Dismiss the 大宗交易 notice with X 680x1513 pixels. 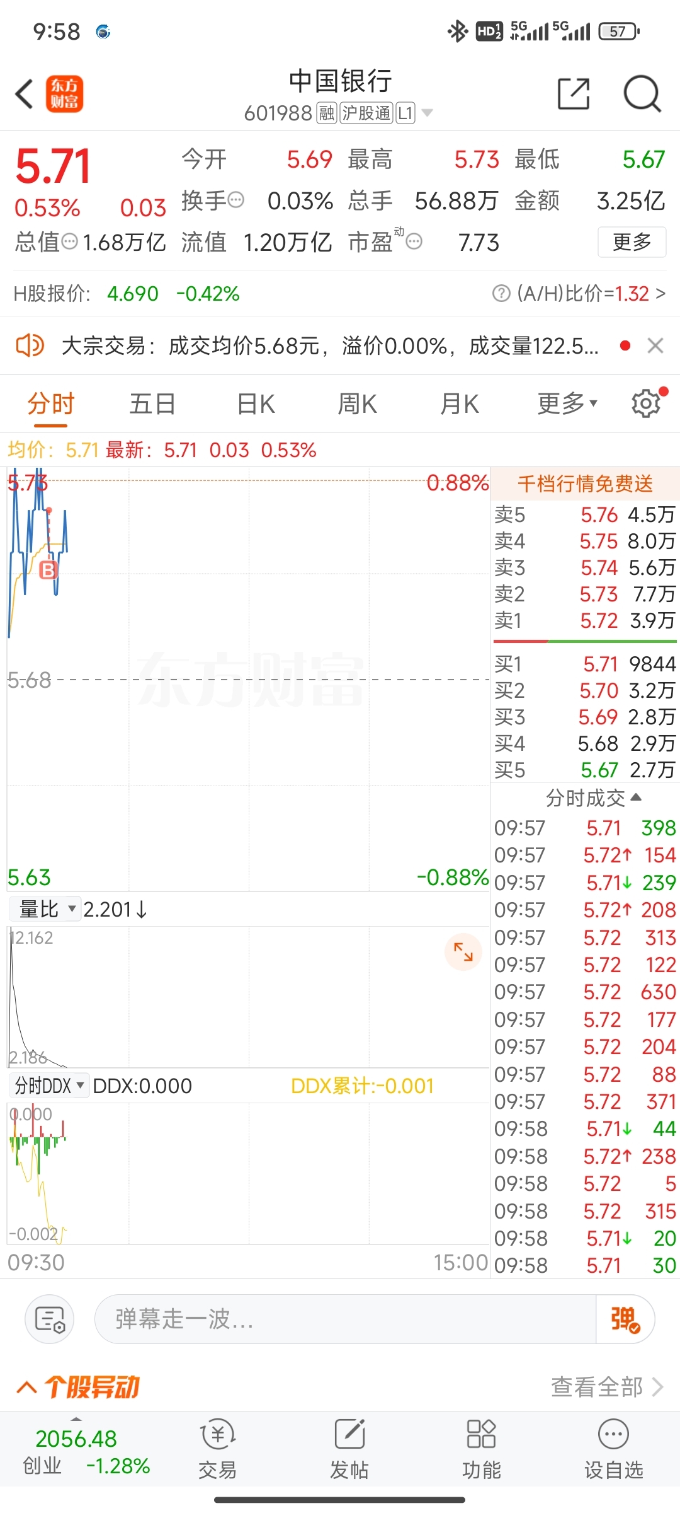tap(655, 345)
